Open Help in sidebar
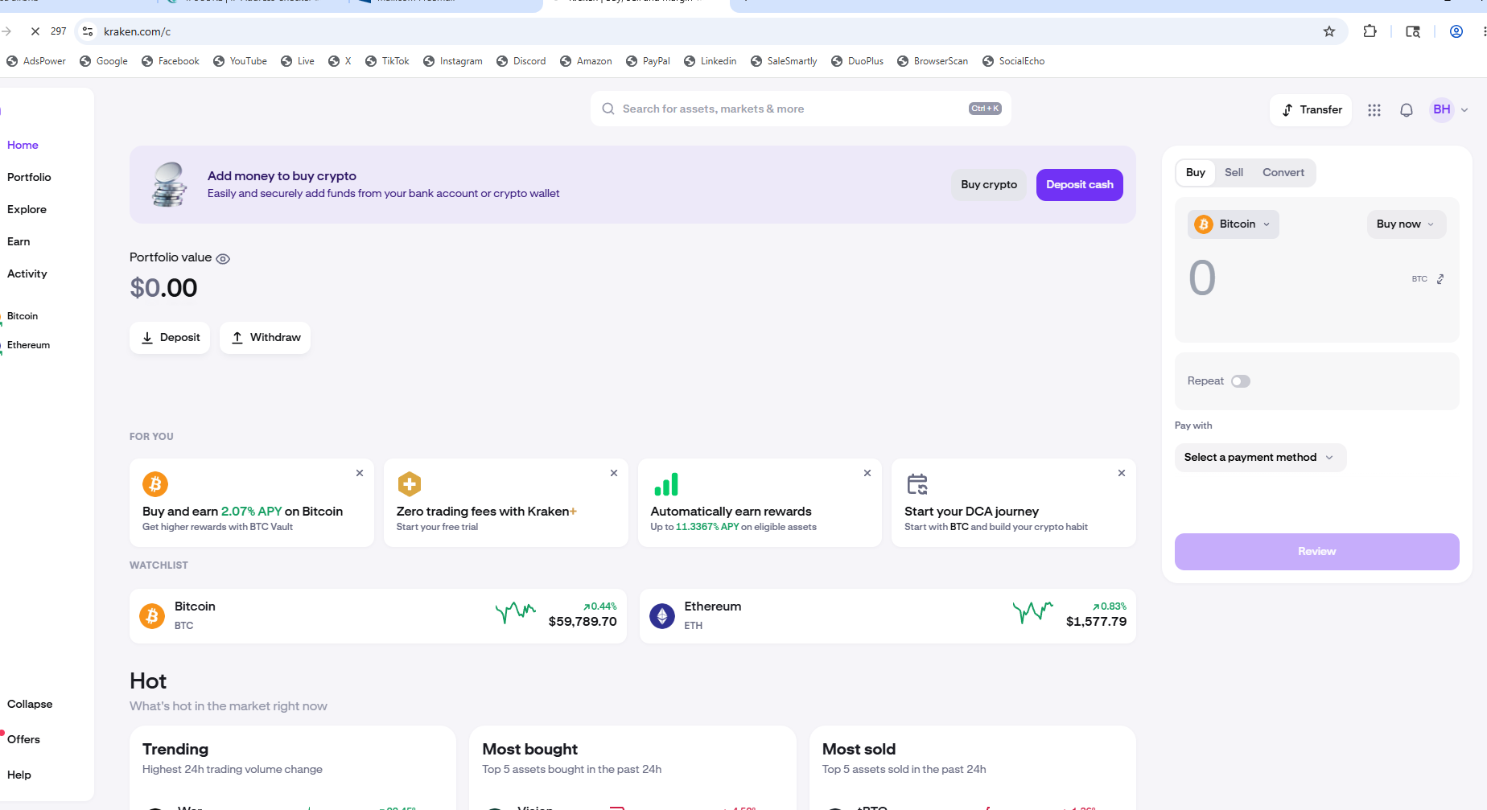 pos(19,775)
